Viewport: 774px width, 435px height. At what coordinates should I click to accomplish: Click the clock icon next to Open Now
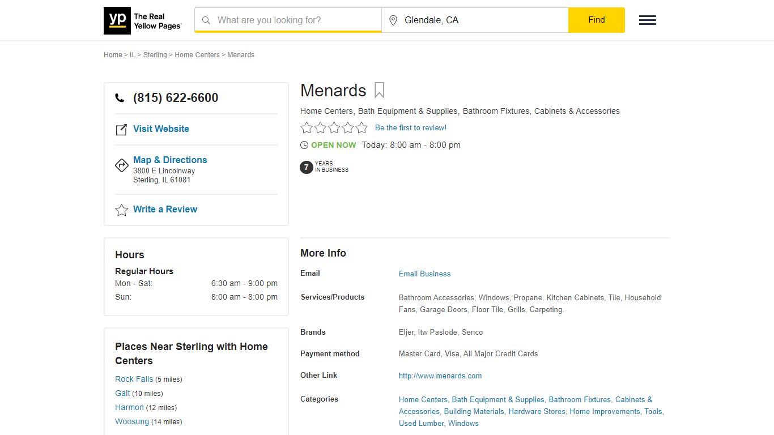tap(304, 145)
